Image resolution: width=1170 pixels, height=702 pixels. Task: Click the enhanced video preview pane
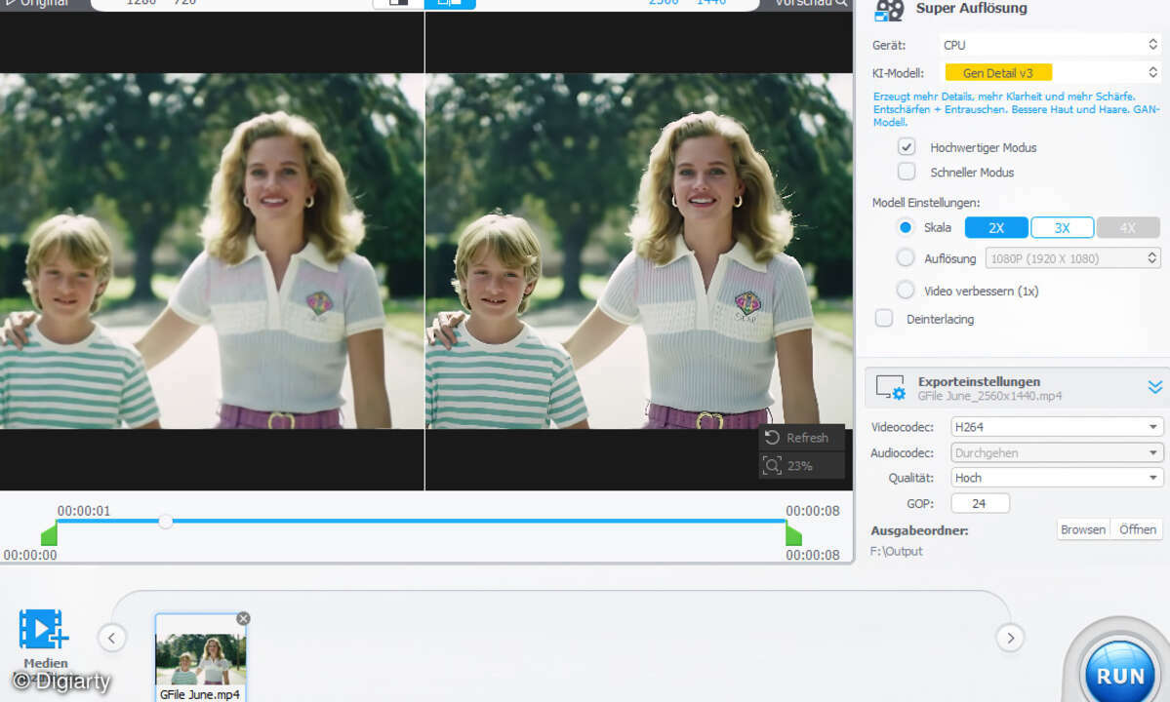point(639,251)
